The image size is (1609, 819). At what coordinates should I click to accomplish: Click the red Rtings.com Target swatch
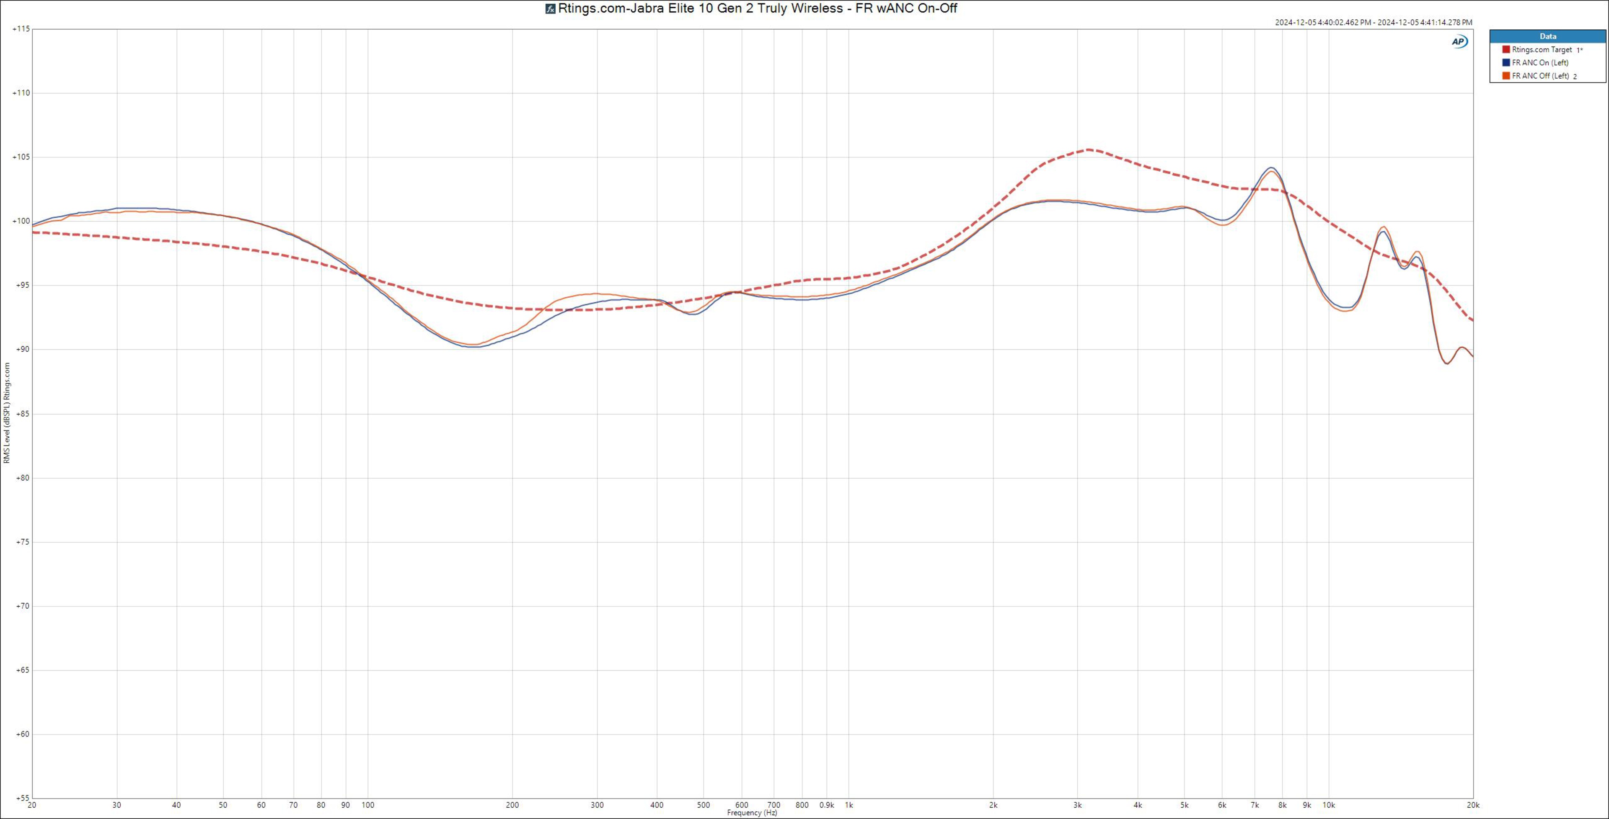click(1506, 49)
